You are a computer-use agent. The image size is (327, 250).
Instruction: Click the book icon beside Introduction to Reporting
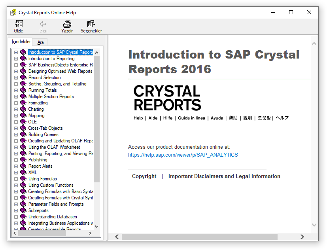click(x=23, y=59)
